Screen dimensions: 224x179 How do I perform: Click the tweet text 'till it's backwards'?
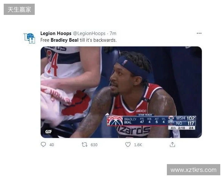98,40
